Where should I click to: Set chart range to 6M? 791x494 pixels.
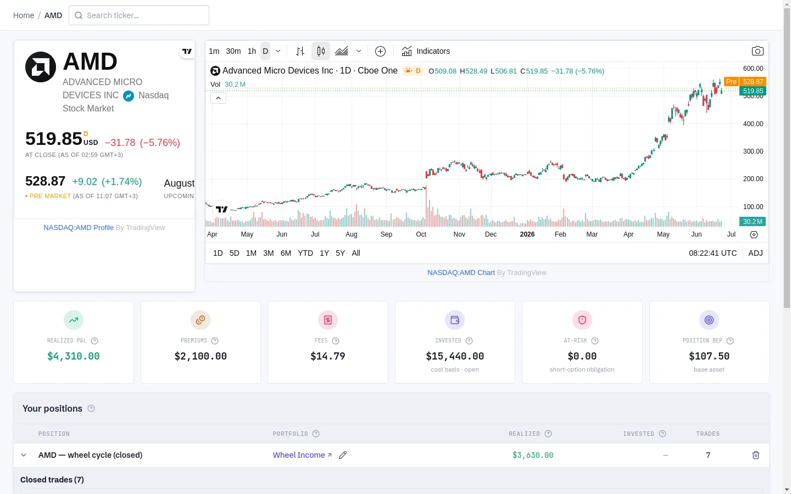pos(286,253)
